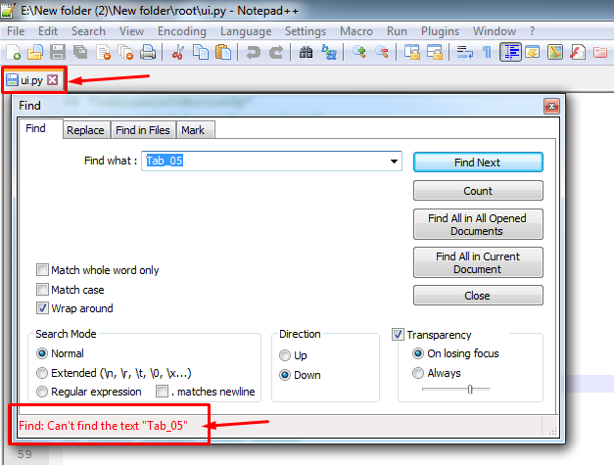The image size is (614, 465).
Task: Enable the Match case checkbox
Action: coord(42,289)
